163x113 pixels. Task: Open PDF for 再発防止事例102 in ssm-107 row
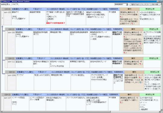tap(121, 102)
